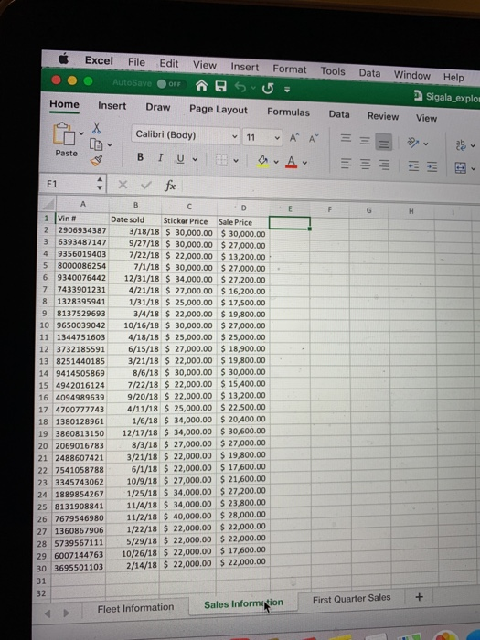This screenshot has width=480, height=640.
Task: Click the Select All corner triangle
Action: [48, 204]
